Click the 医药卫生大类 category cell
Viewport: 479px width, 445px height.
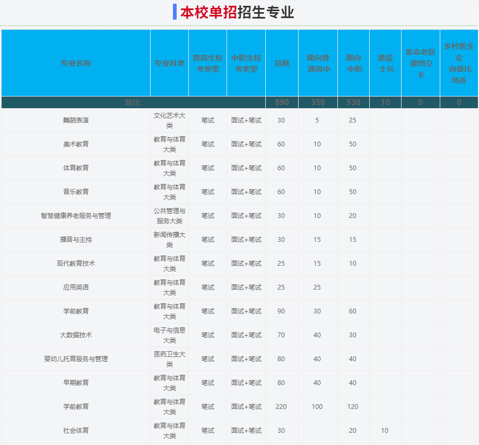[x=170, y=359]
